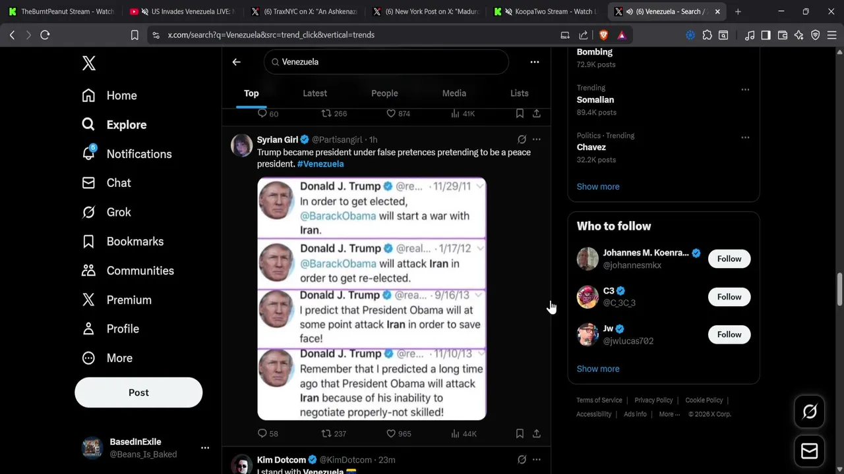Open the browser extensions puzzle icon
The image size is (844, 474).
click(708, 35)
